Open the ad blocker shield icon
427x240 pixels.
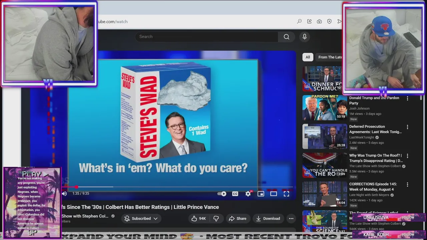(x=329, y=21)
